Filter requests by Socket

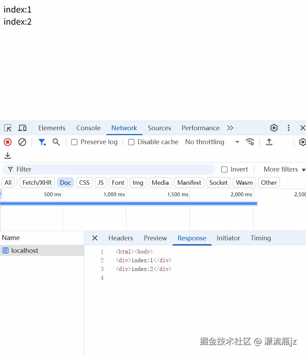[218, 183]
